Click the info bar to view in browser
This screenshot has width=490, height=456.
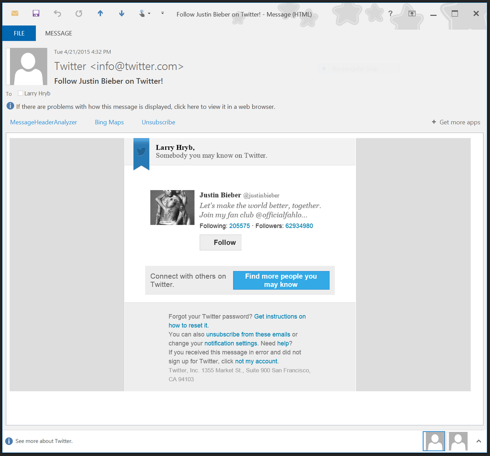145,107
